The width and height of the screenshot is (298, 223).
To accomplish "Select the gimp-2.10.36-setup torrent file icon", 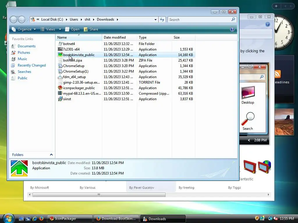I will (x=60, y=82).
